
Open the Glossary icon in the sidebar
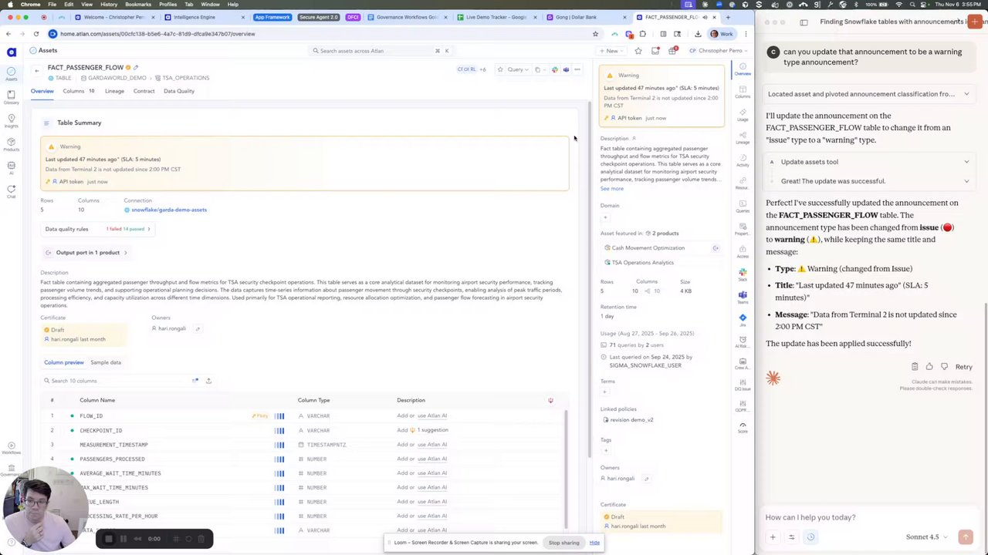(x=12, y=97)
